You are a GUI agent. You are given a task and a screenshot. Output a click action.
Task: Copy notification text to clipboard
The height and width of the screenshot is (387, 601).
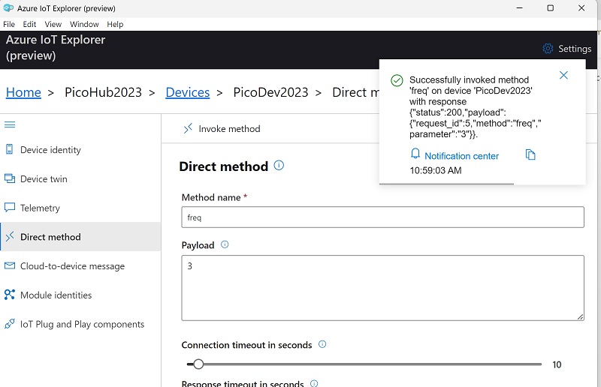click(530, 154)
